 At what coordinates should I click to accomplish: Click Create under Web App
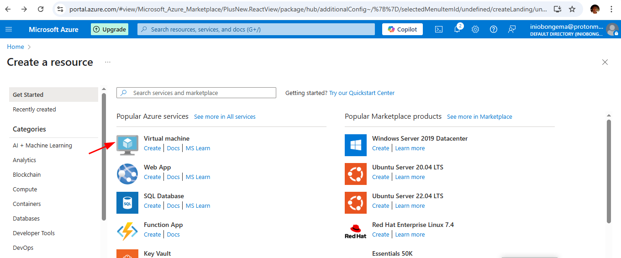[x=152, y=177]
